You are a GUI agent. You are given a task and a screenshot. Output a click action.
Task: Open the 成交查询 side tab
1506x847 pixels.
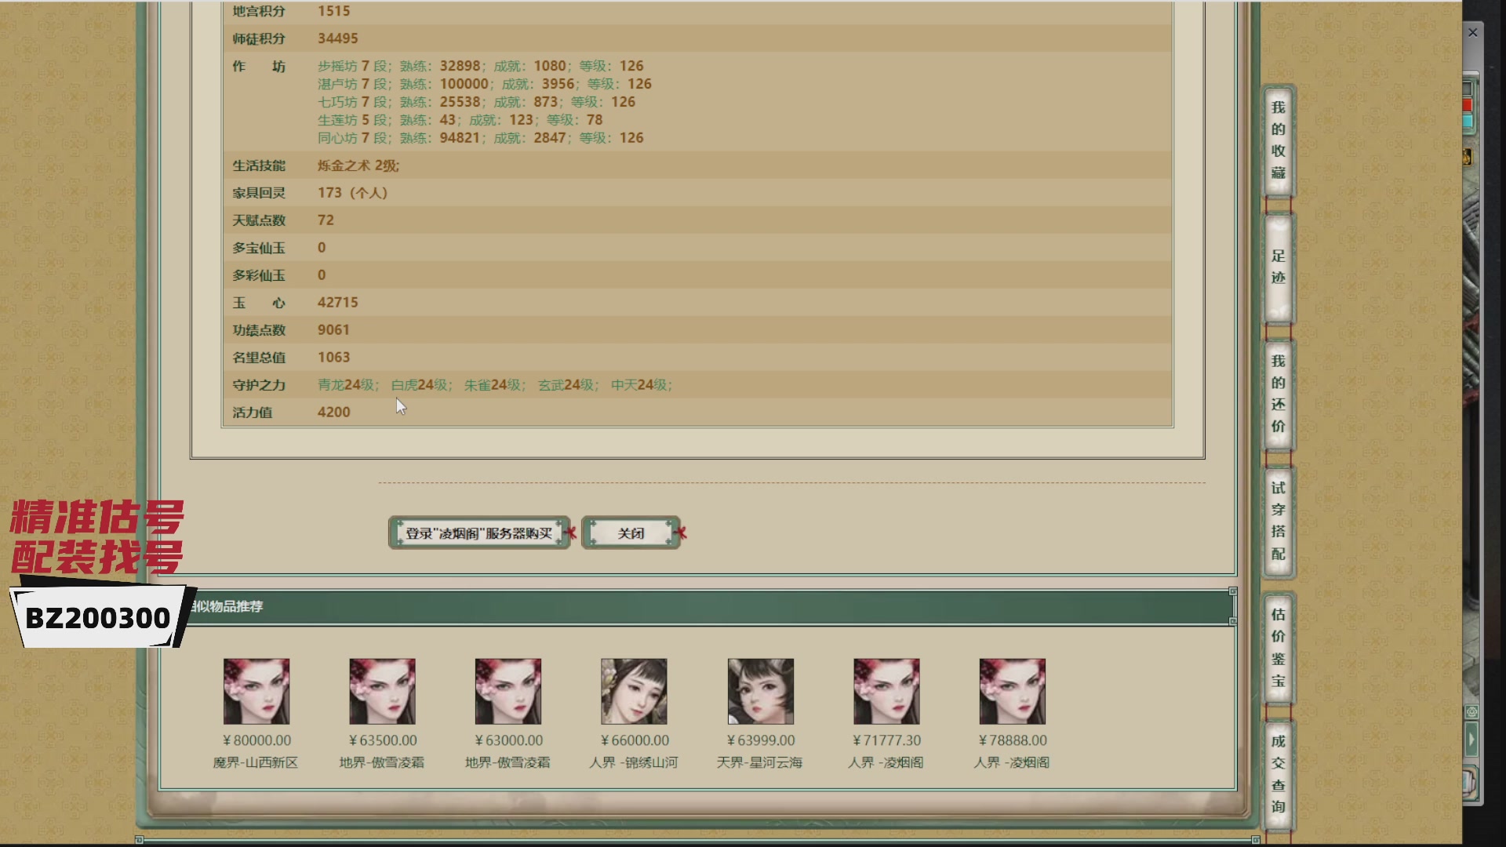(x=1278, y=773)
